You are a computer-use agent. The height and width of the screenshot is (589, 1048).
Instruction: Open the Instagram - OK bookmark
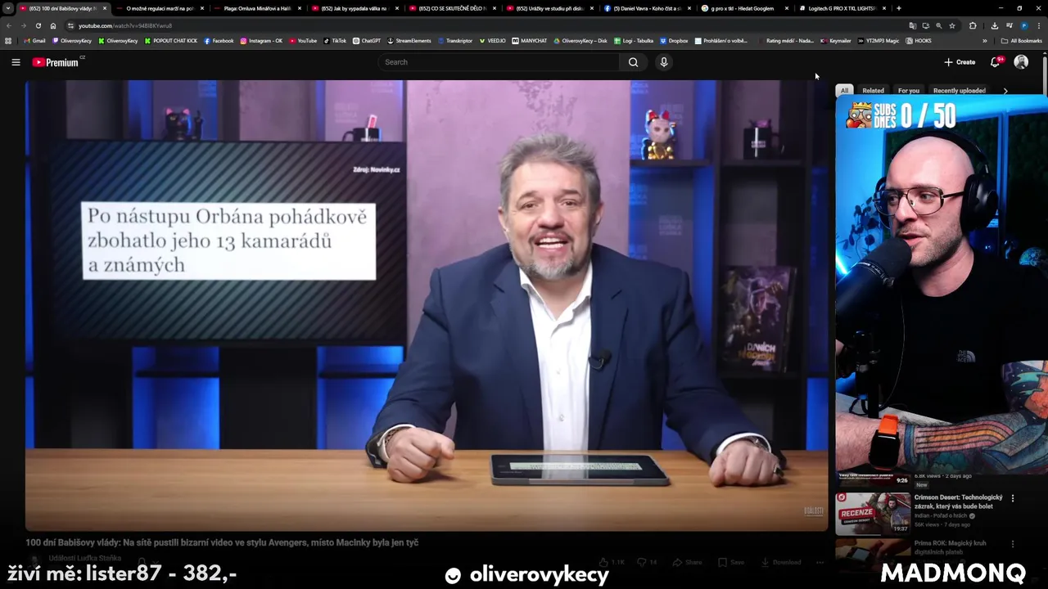pos(261,40)
